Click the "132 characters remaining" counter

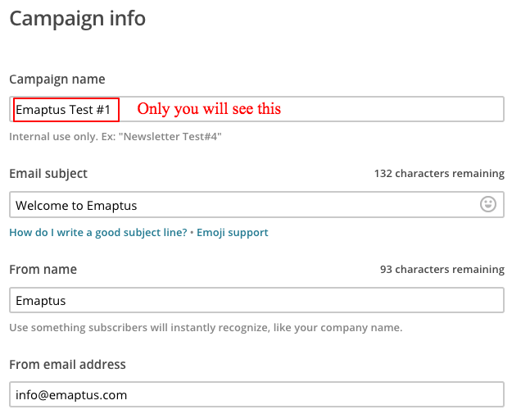[x=439, y=174]
